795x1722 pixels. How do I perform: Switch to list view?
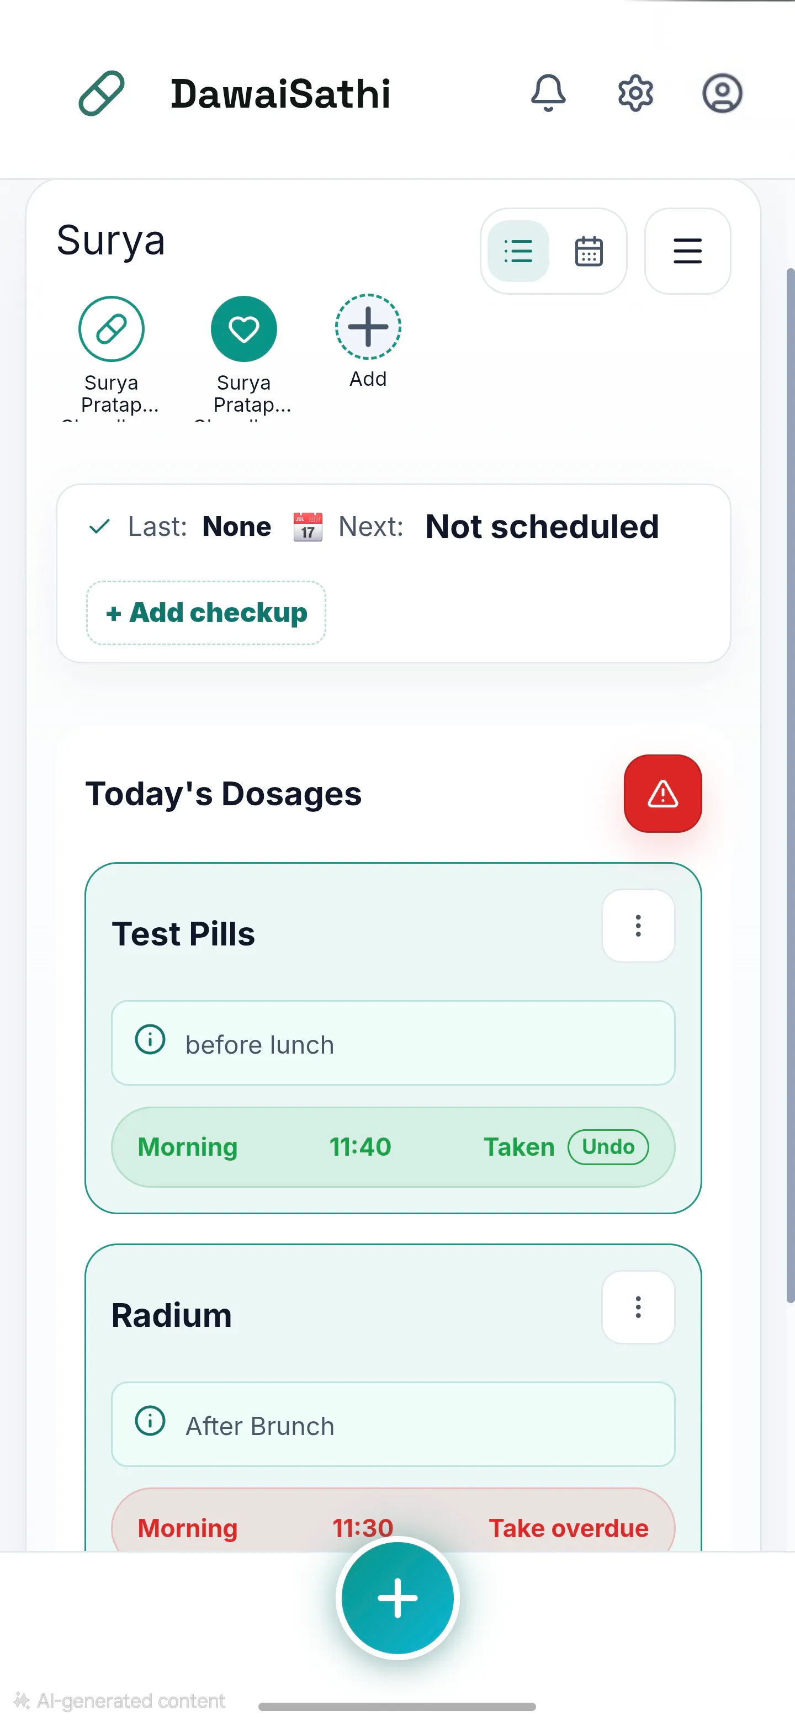click(x=518, y=251)
